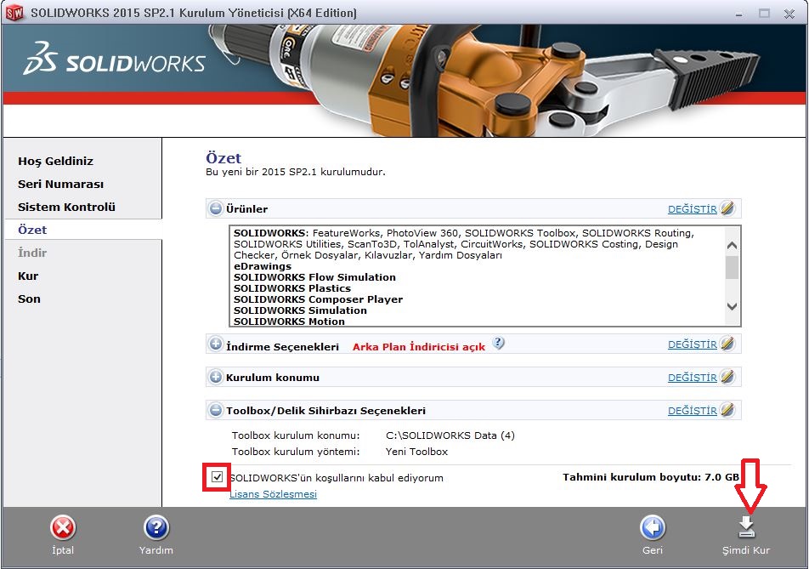Click pencil icon beside Kurulum konumu DEĞİŞTİR
Image resolution: width=809 pixels, height=569 pixels.
tap(727, 377)
